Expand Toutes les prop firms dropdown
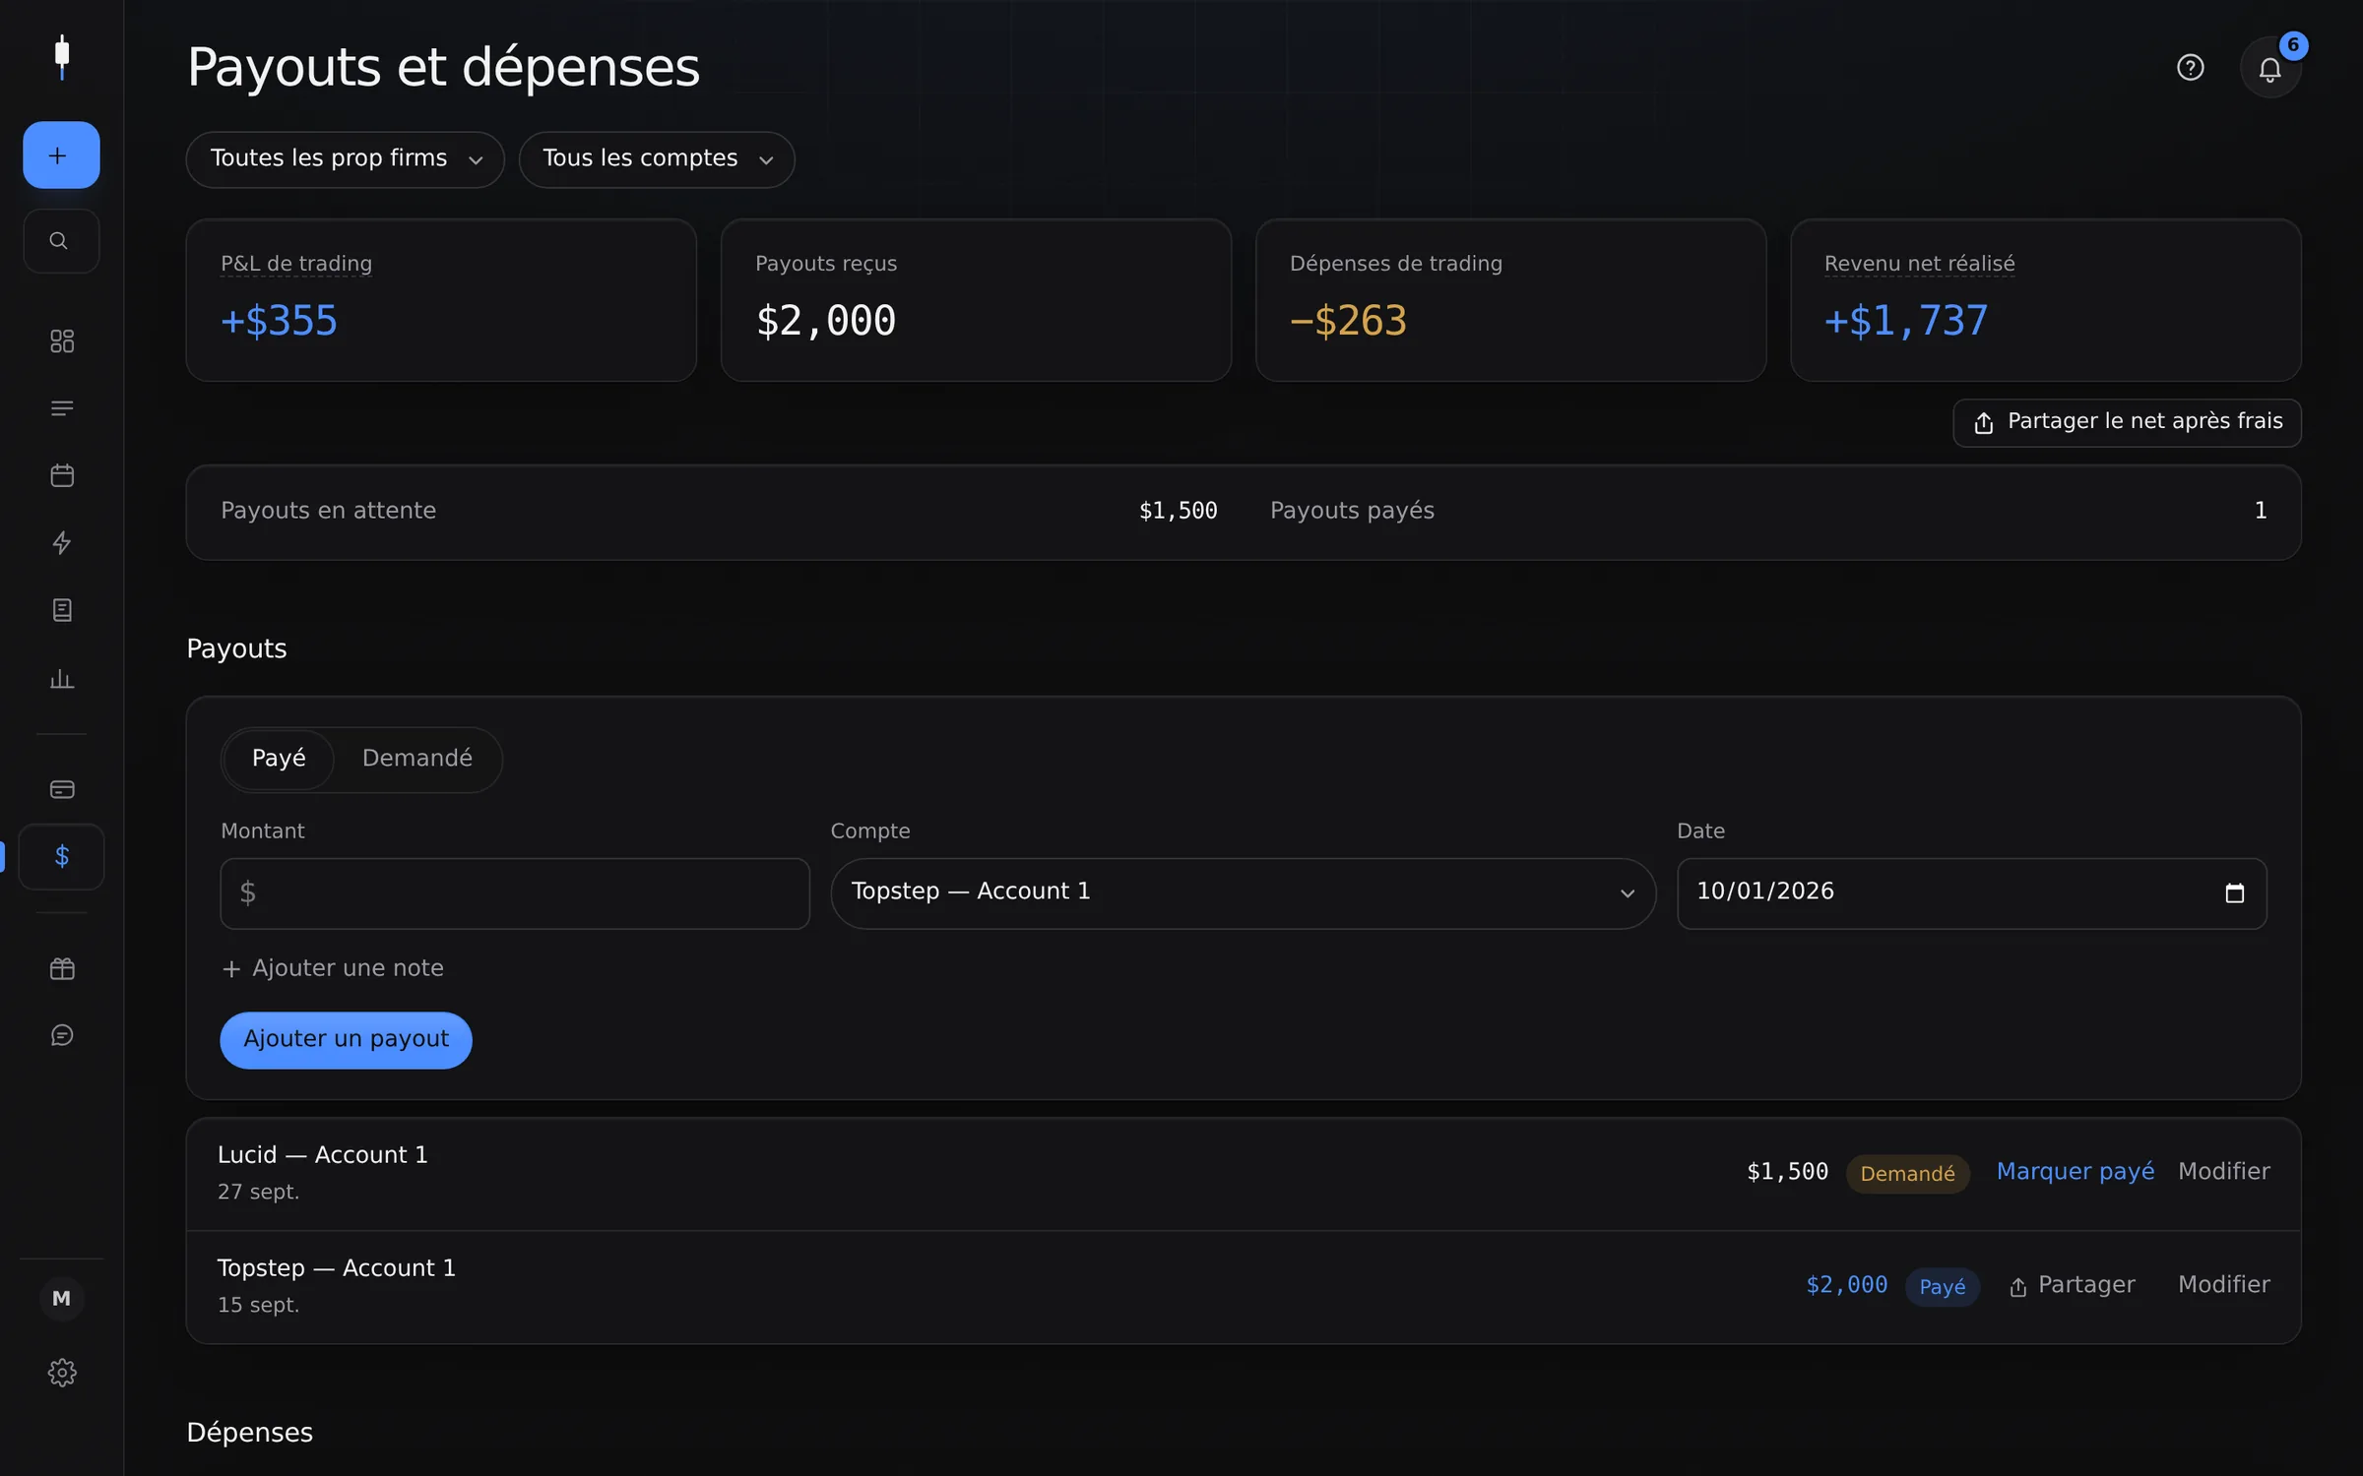Image resolution: width=2363 pixels, height=1476 pixels. coord(346,159)
